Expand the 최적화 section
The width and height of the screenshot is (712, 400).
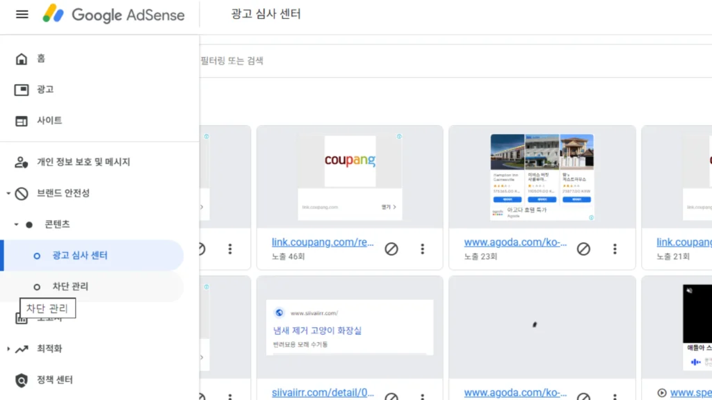[8, 349]
